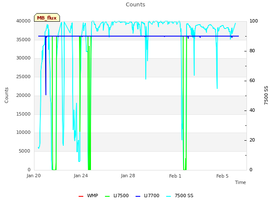Click the 7500 SS right axis title
The width and height of the screenshot is (272, 204).
click(266, 95)
